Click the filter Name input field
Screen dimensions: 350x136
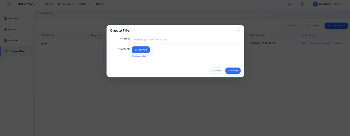pos(186,39)
